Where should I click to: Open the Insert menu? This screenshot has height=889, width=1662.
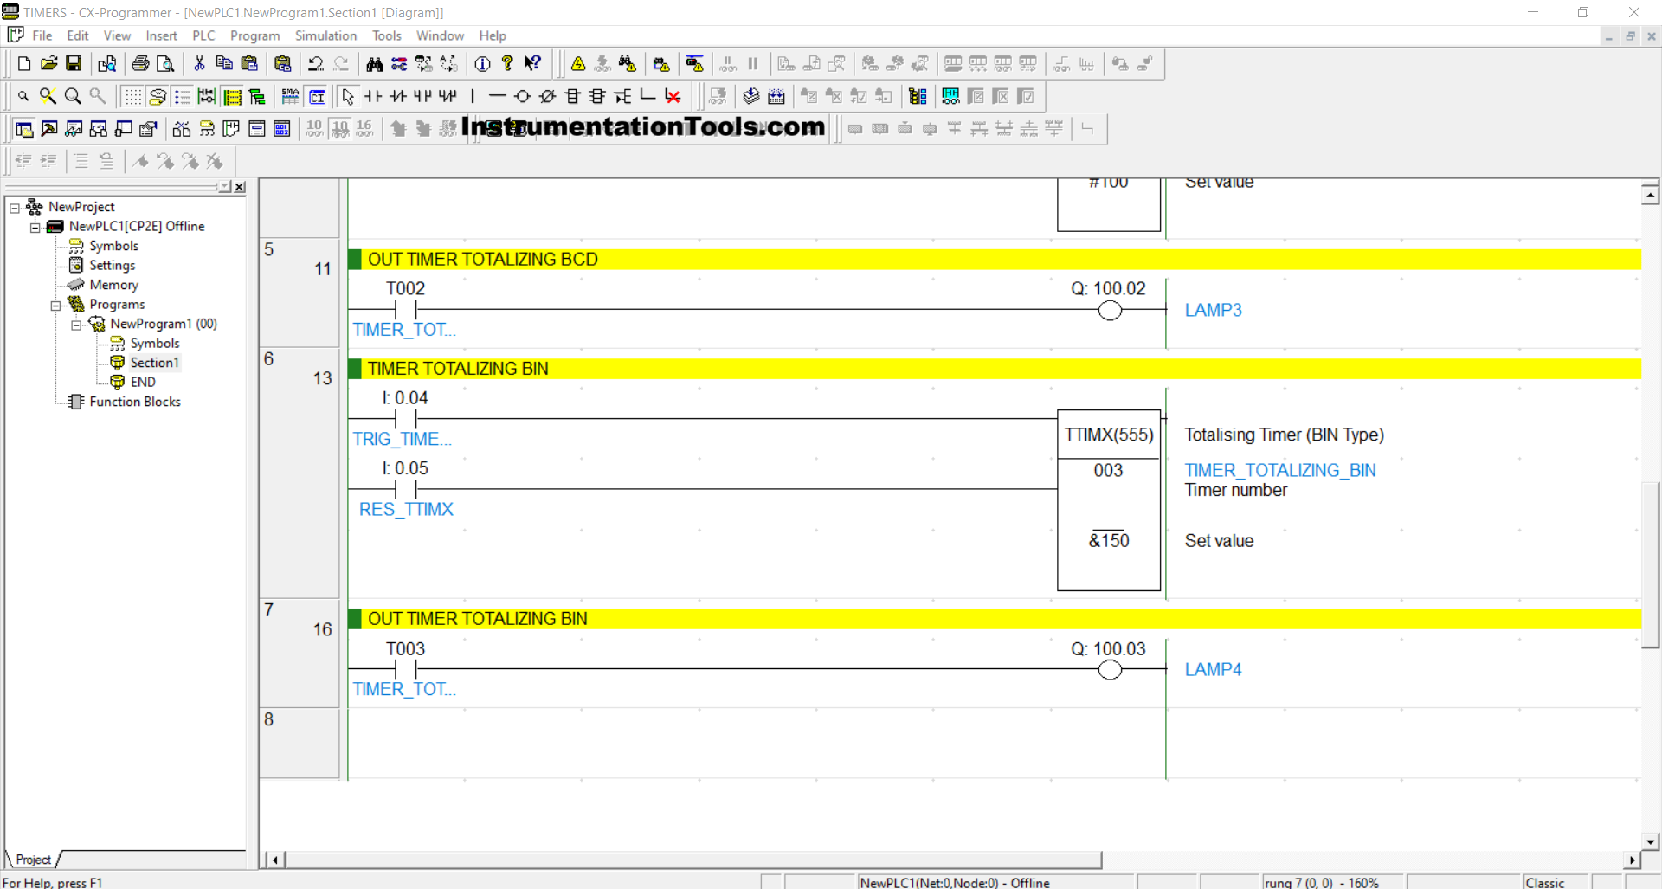[x=161, y=35]
